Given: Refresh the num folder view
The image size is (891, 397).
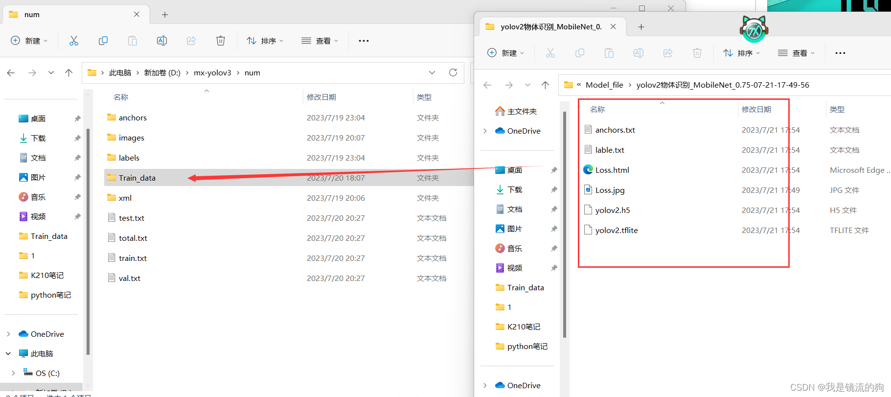Looking at the screenshot, I should point(453,72).
